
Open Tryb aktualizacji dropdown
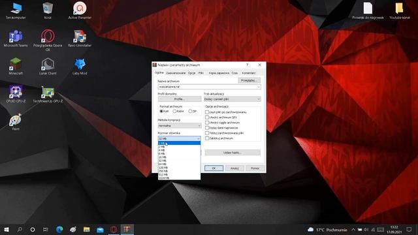tap(233, 99)
